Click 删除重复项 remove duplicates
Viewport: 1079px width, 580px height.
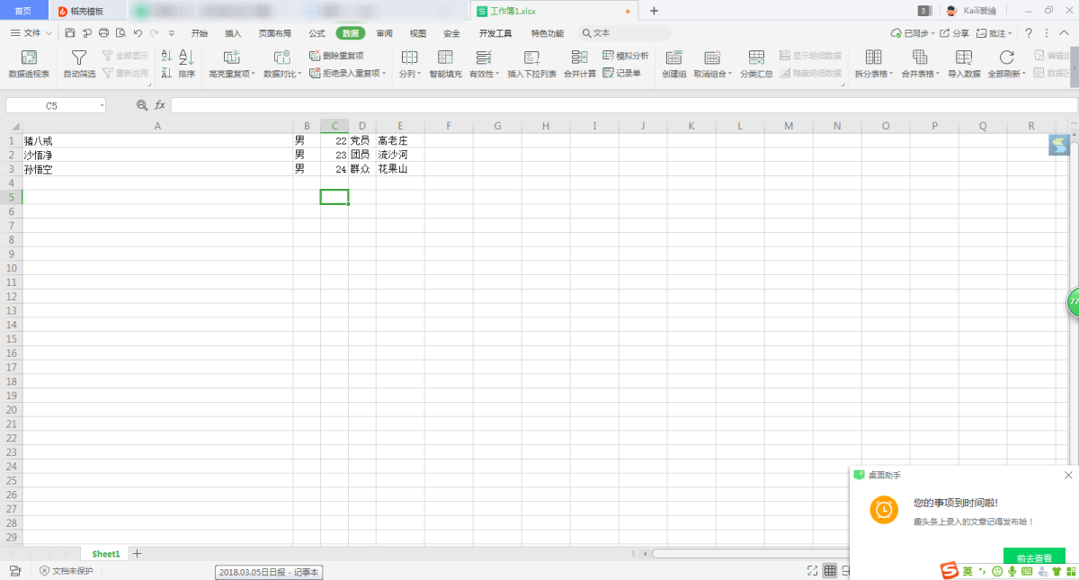coord(337,56)
